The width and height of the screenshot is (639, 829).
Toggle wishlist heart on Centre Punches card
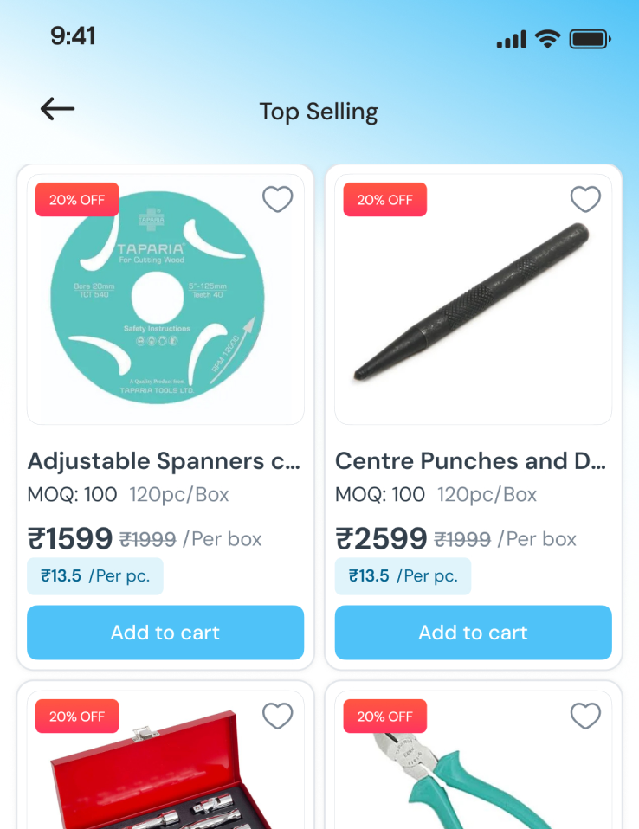[x=585, y=200]
